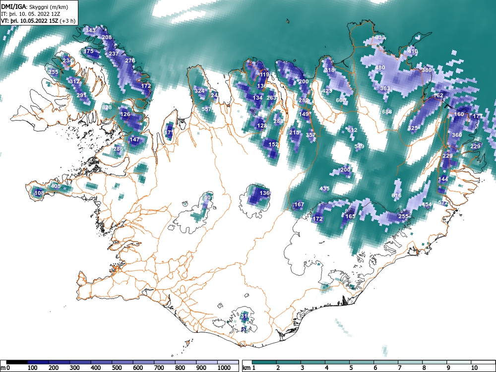
Task: Click the 'VT: þri. 10.05.2022 15Z (+3 h)' line
Action: (38, 21)
